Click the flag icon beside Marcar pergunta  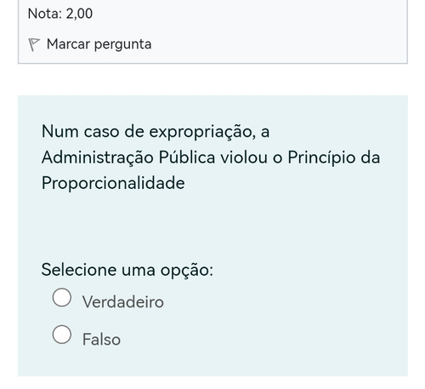pyautogui.click(x=34, y=44)
